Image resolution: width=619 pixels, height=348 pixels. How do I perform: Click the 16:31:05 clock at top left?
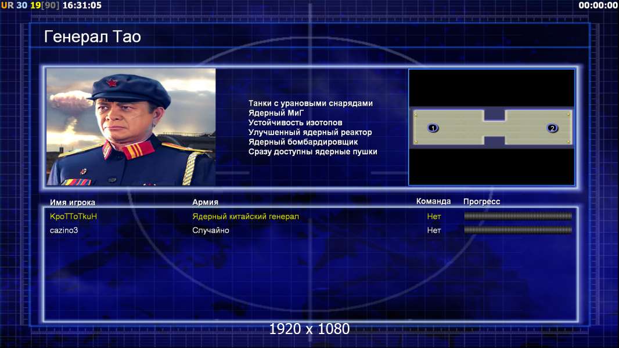point(82,5)
